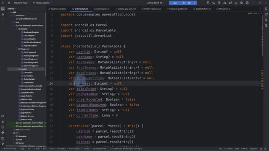
Task: Open the hamburger main menu
Action: coord(9,3)
